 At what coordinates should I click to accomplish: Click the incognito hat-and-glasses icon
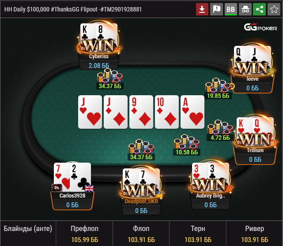coord(245,9)
